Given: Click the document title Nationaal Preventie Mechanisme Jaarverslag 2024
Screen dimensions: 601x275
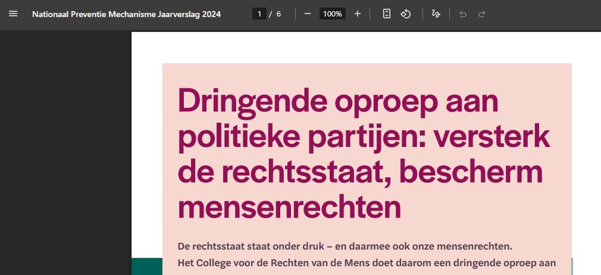Looking at the screenshot, I should (x=126, y=14).
